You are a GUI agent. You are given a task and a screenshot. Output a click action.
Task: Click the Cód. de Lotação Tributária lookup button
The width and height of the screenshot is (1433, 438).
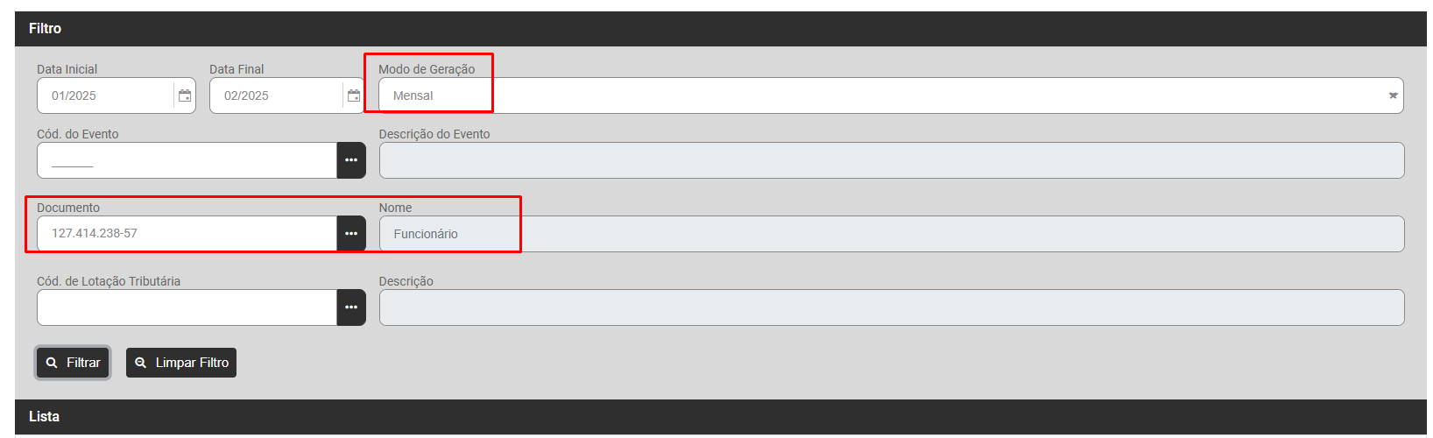(351, 307)
